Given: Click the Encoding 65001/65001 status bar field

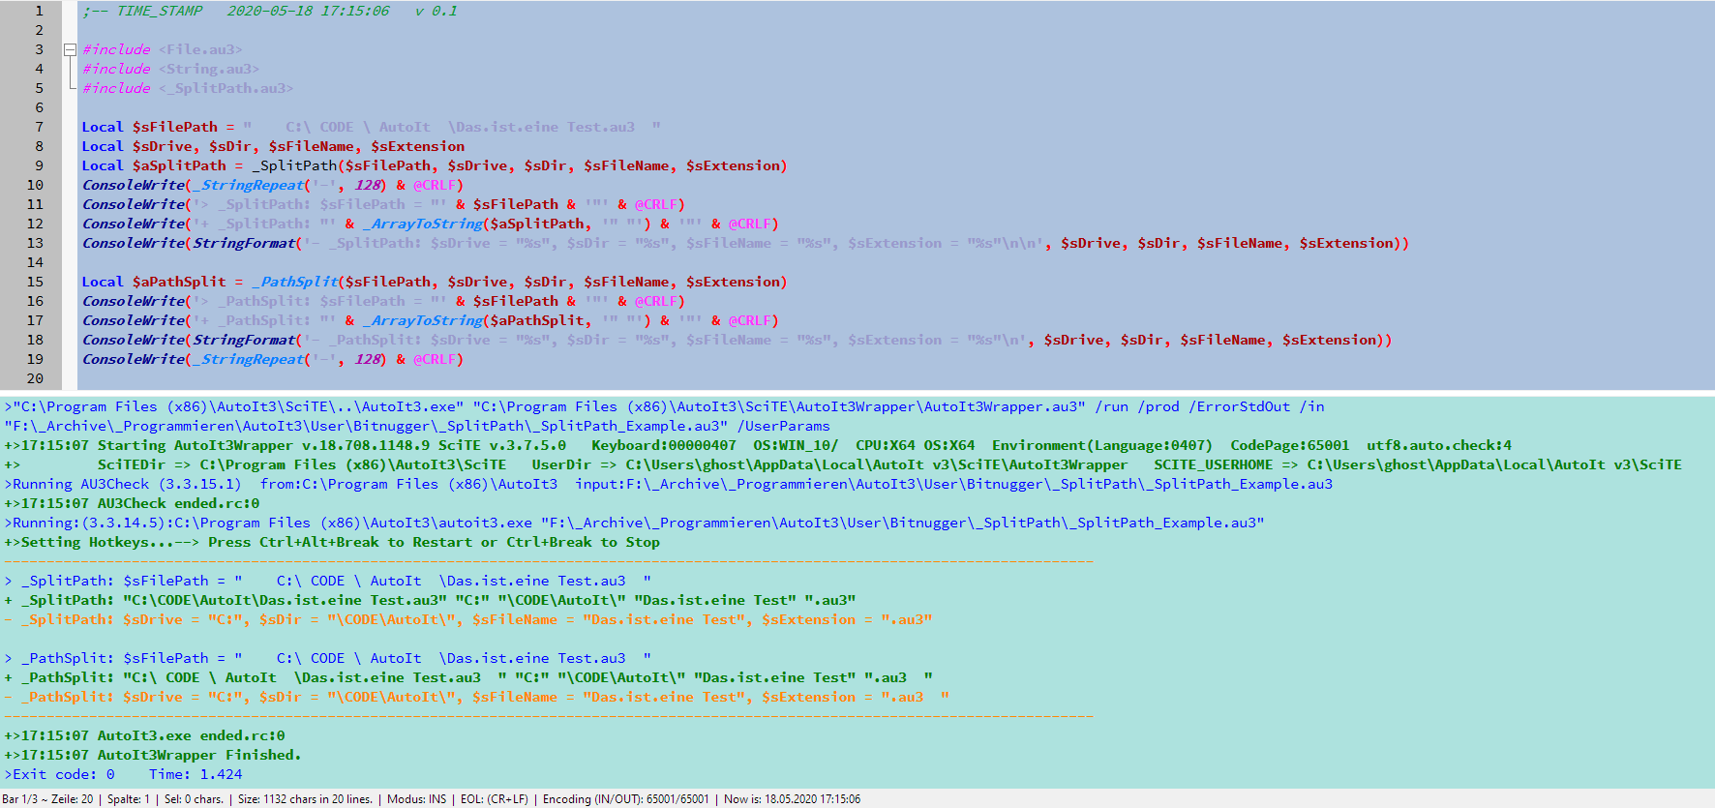Looking at the screenshot, I should click(x=625, y=799).
